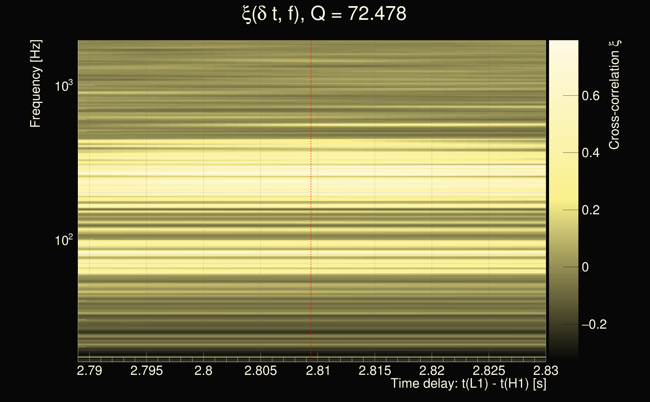Click the 0 value on the colorbar
This screenshot has width=650, height=402.
[585, 267]
